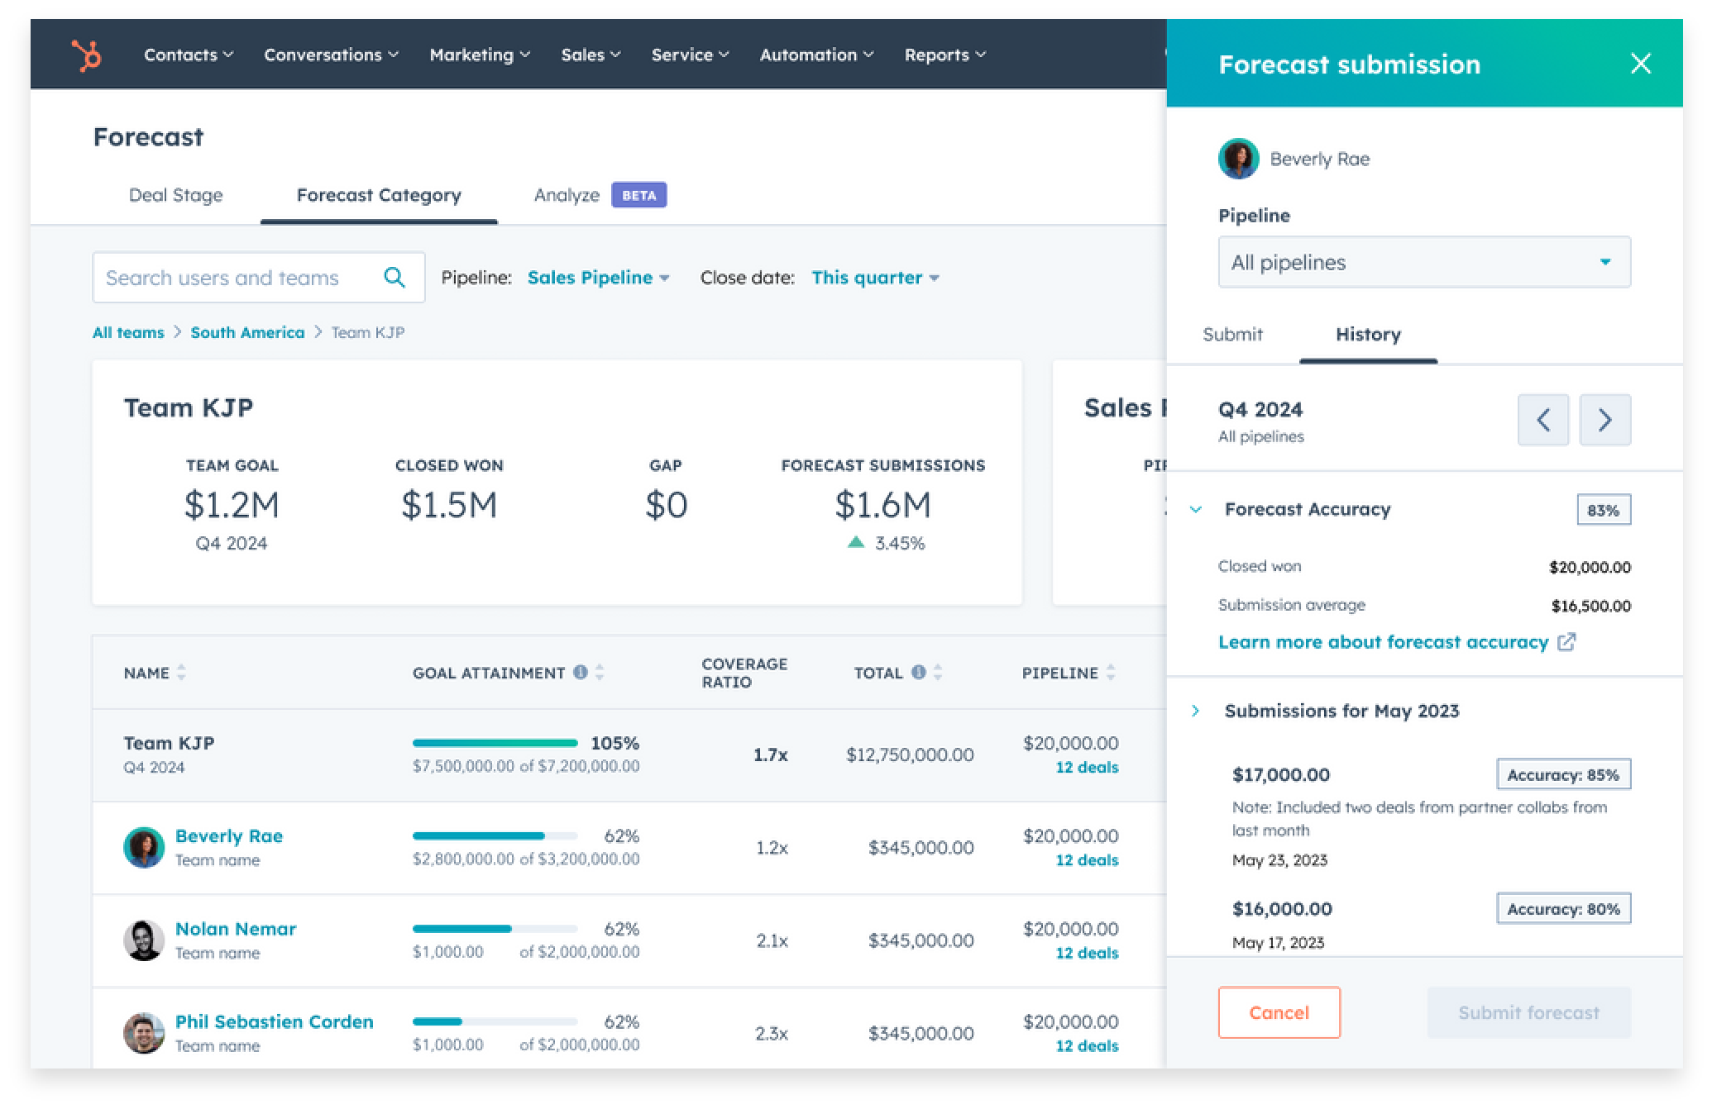Close the Forecast submission panel
The width and height of the screenshot is (1712, 1109).
click(1640, 64)
